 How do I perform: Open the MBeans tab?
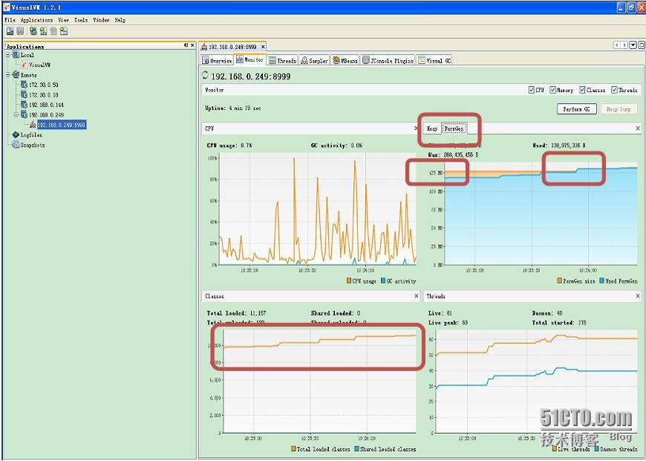tap(346, 61)
